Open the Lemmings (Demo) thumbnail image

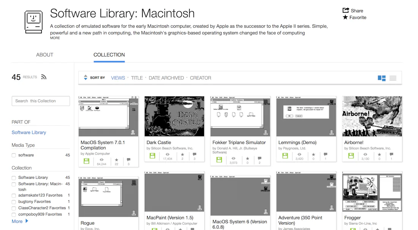[306, 117]
